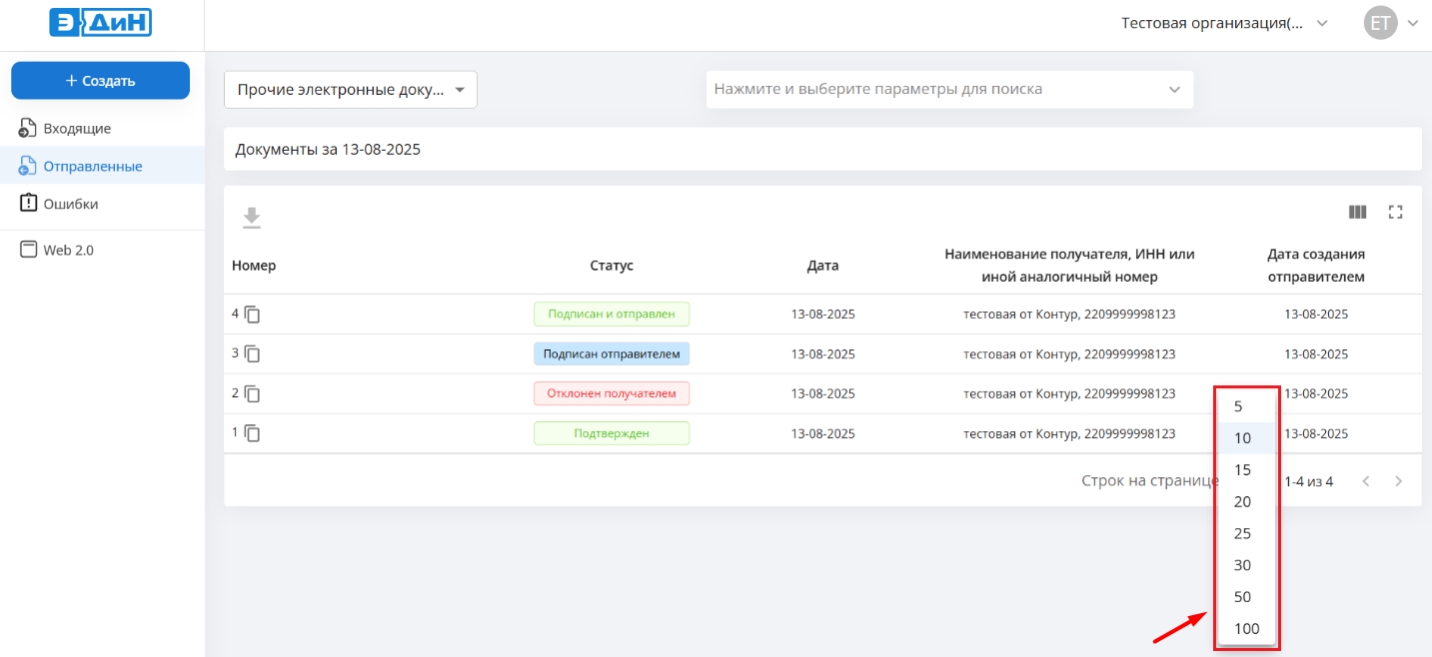Click the copy icon next to document 3
This screenshot has width=1432, height=657.
click(253, 354)
